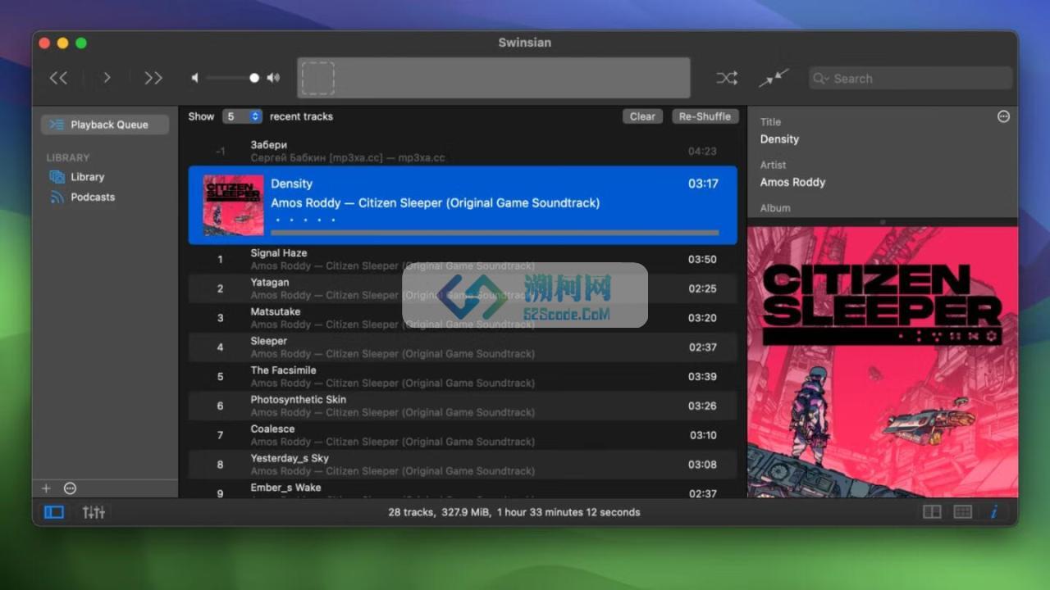The height and width of the screenshot is (590, 1050).
Task: Set the dot rating for Density
Action: pos(305,220)
